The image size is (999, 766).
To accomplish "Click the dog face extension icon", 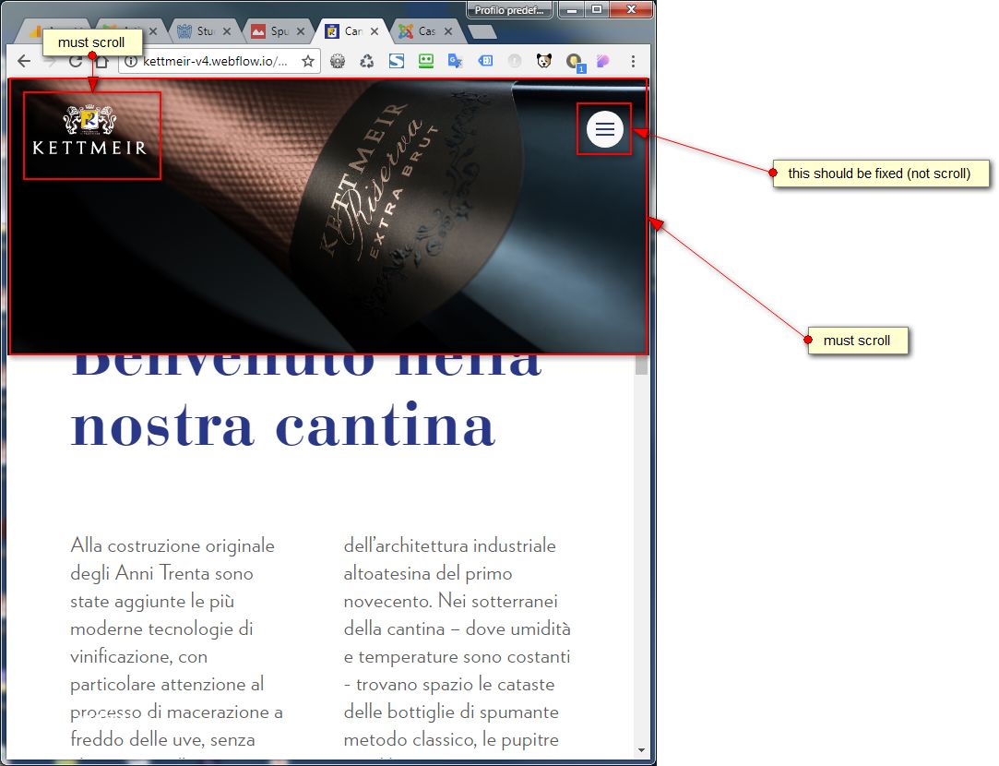I will 543,61.
